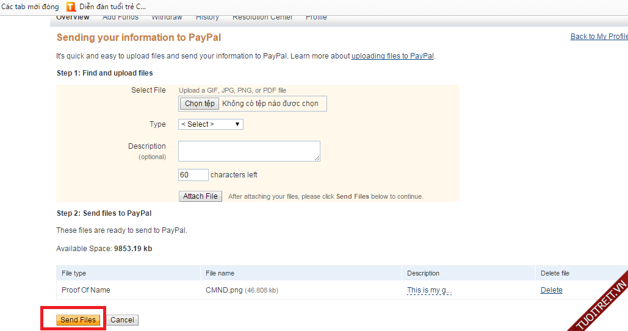Open the Profile tab
Image resolution: width=628 pixels, height=331 pixels.
316,18
